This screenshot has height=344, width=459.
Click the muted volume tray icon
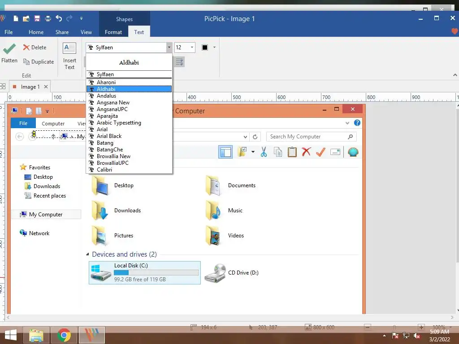417,336
